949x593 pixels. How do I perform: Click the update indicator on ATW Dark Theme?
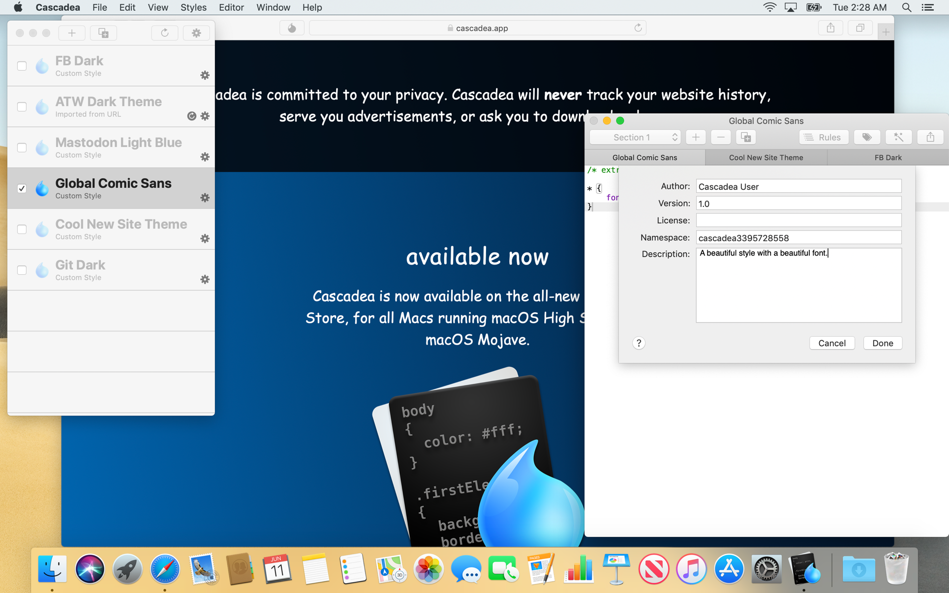[192, 116]
